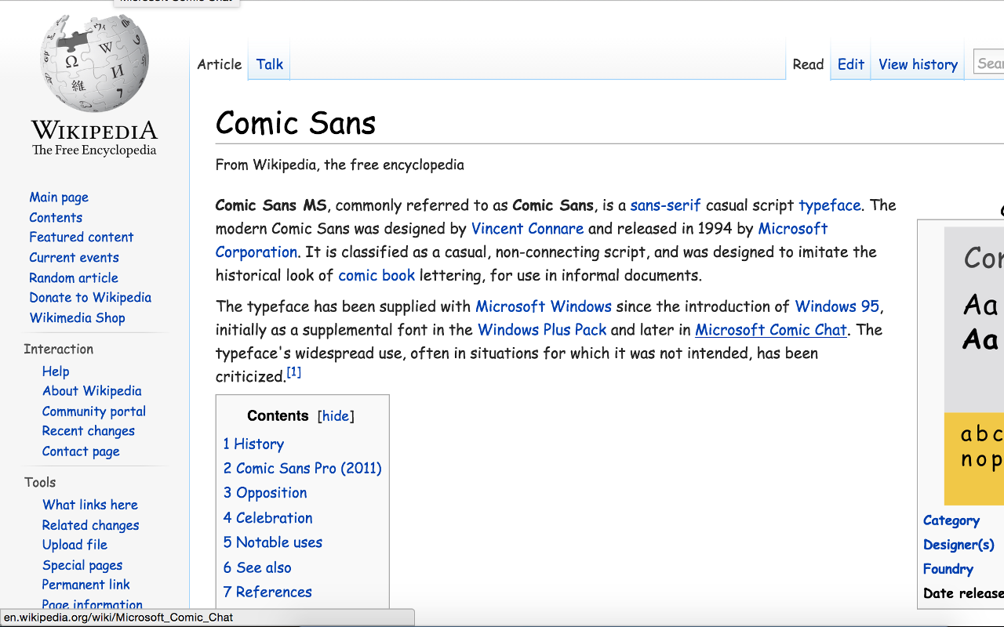This screenshot has height=627, width=1004.
Task: Jump to section 1 History
Action: point(253,444)
